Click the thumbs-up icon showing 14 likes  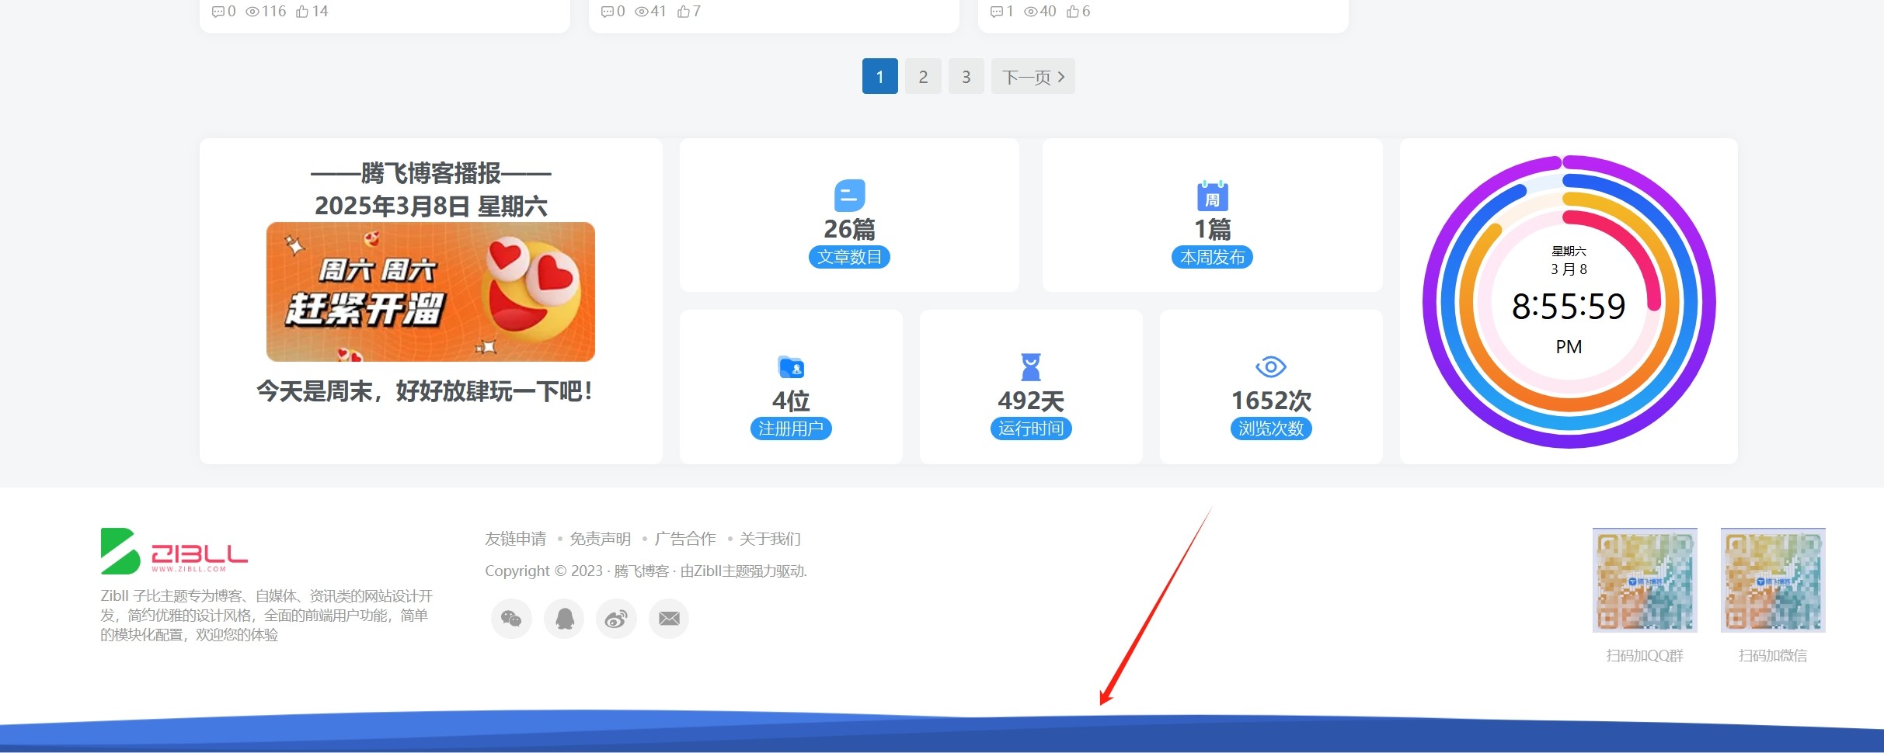303,11
